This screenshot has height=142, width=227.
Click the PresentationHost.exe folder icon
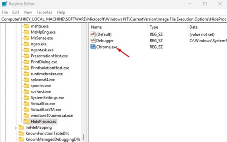coord(26,56)
